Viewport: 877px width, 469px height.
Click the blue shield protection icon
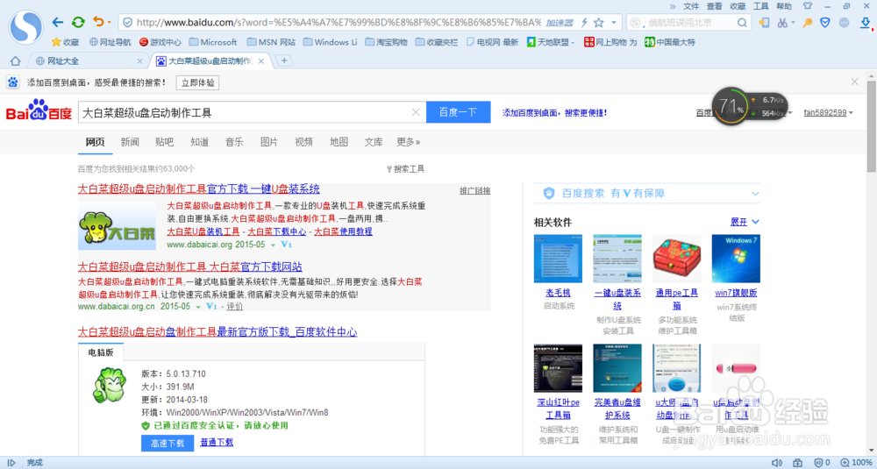pos(825,23)
